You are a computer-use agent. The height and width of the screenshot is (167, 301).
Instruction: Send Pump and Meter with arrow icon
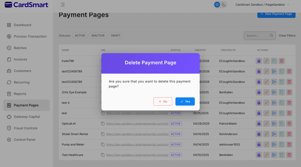pyautogui.click(x=274, y=144)
